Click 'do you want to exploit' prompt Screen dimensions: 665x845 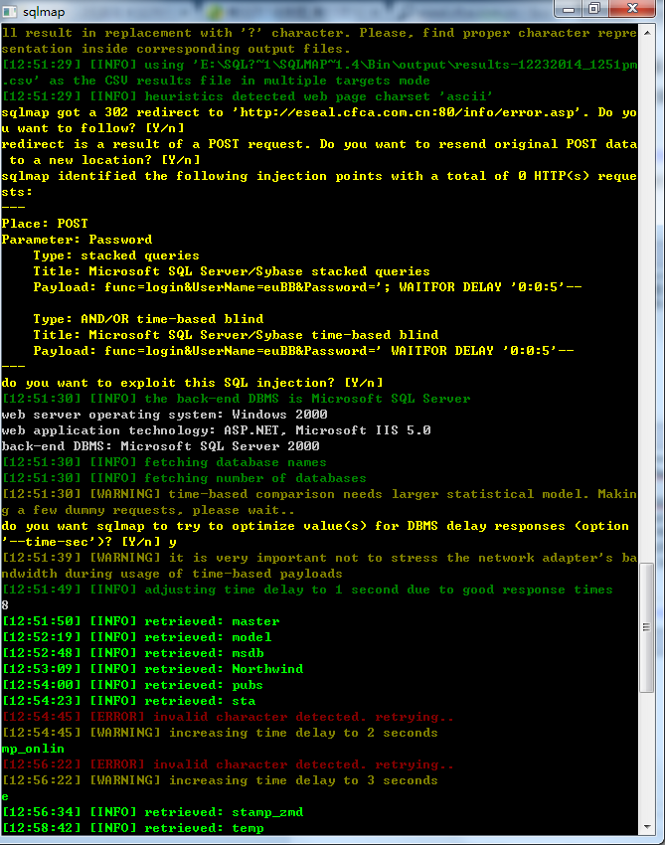(193, 383)
